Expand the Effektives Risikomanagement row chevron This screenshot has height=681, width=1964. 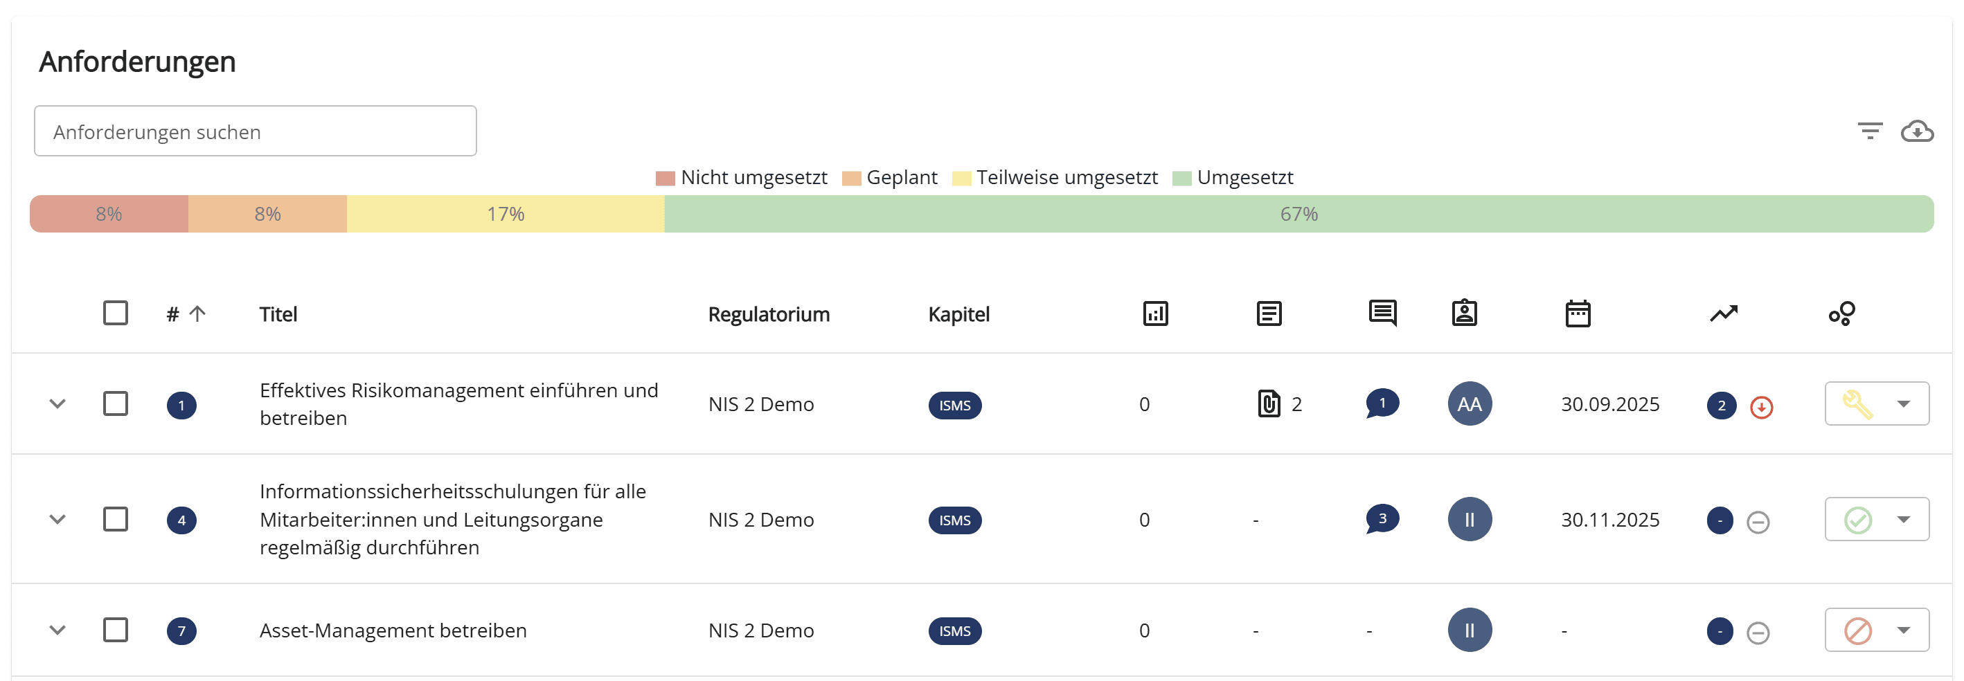pos(57,403)
